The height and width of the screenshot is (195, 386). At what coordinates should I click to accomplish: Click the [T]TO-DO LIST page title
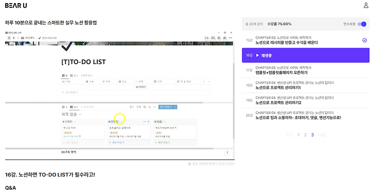[83, 62]
